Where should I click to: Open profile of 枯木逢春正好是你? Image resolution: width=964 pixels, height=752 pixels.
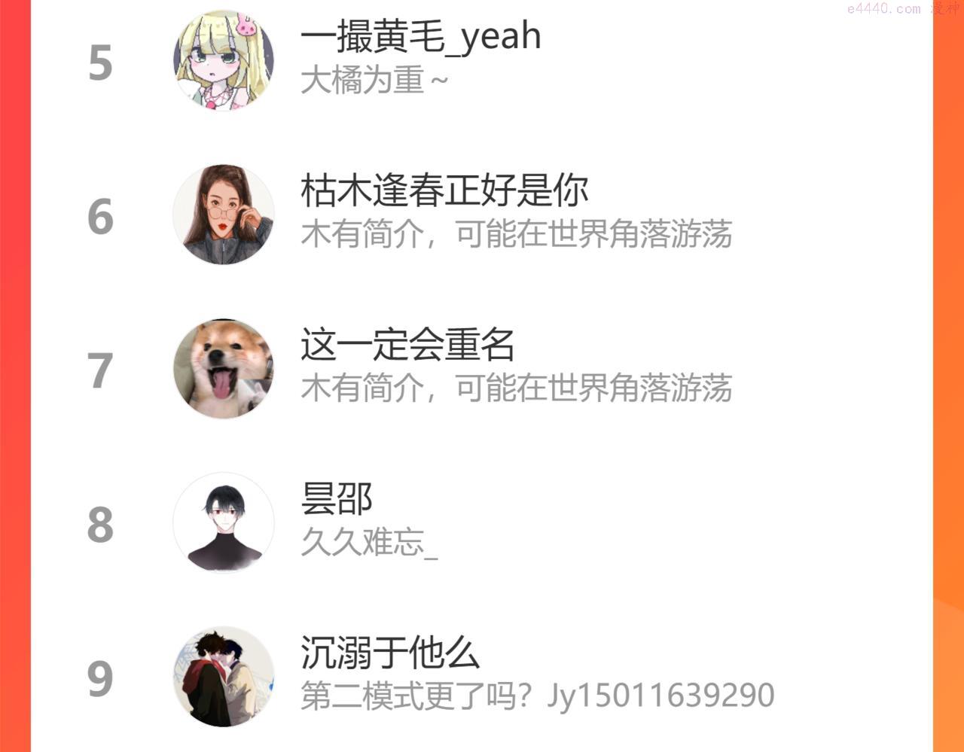[444, 190]
